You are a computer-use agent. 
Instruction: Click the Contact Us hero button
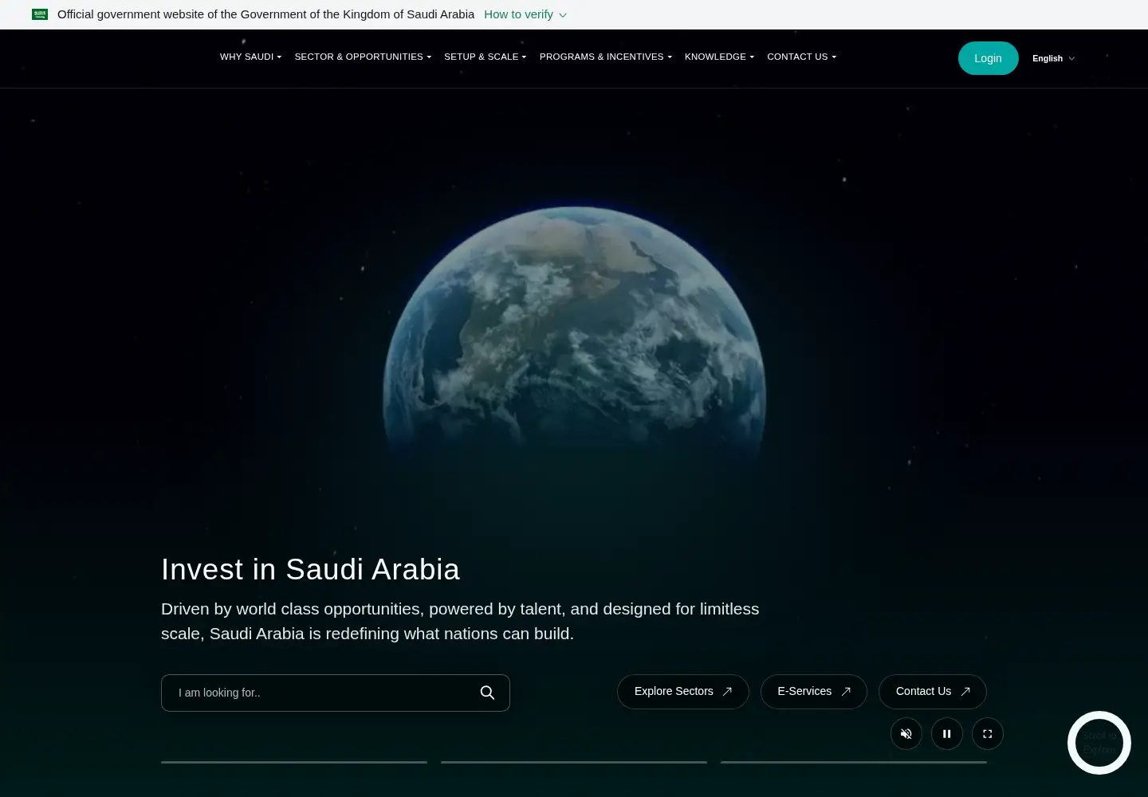pos(933,692)
